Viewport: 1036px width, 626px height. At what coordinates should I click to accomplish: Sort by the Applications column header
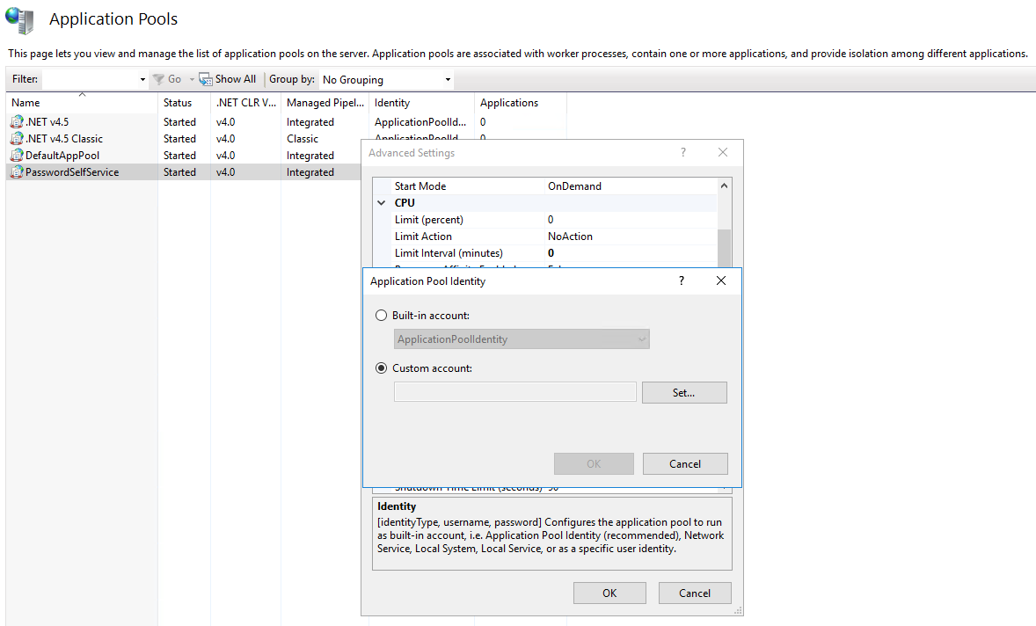(x=508, y=103)
